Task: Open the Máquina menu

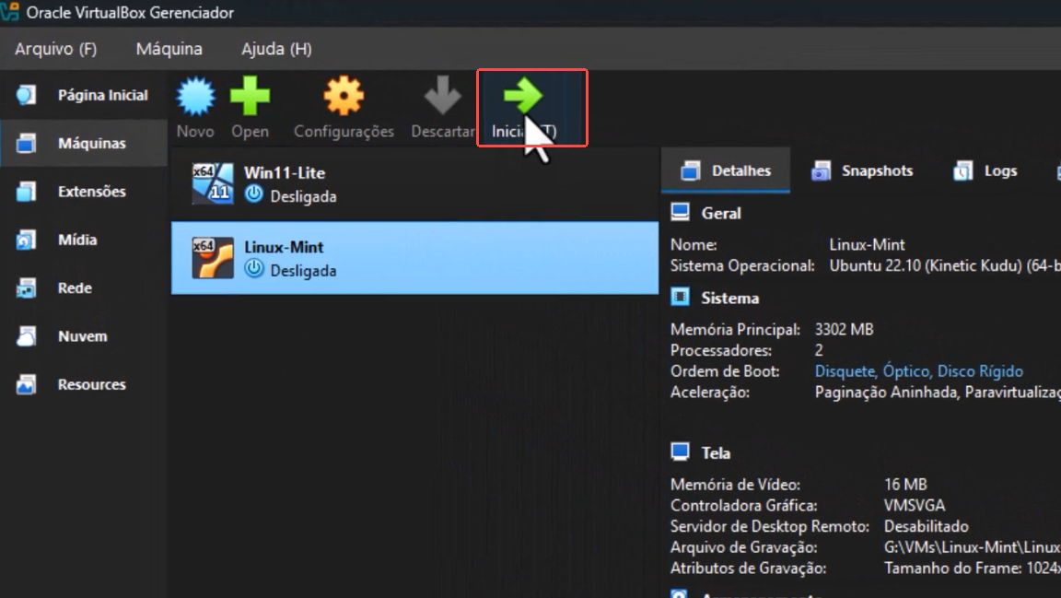Action: (x=169, y=49)
